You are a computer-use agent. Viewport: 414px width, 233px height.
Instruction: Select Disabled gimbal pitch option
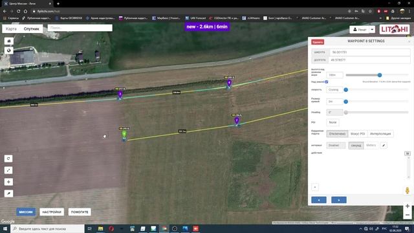click(x=337, y=134)
